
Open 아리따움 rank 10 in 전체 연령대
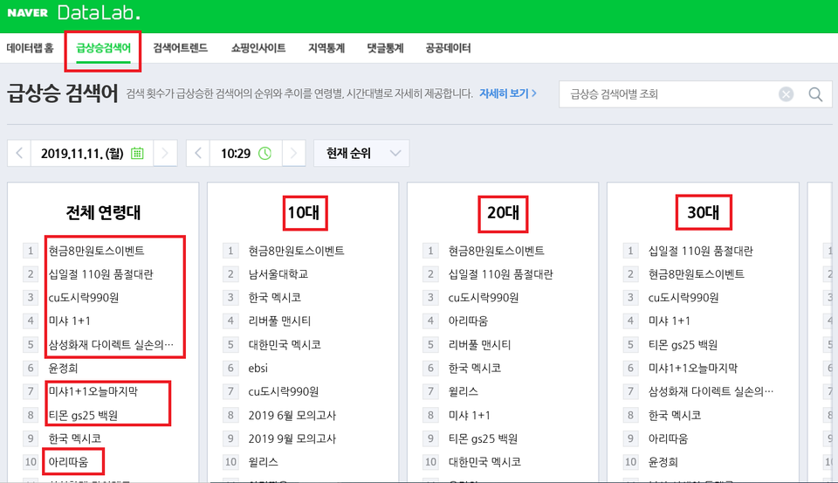[x=68, y=462]
